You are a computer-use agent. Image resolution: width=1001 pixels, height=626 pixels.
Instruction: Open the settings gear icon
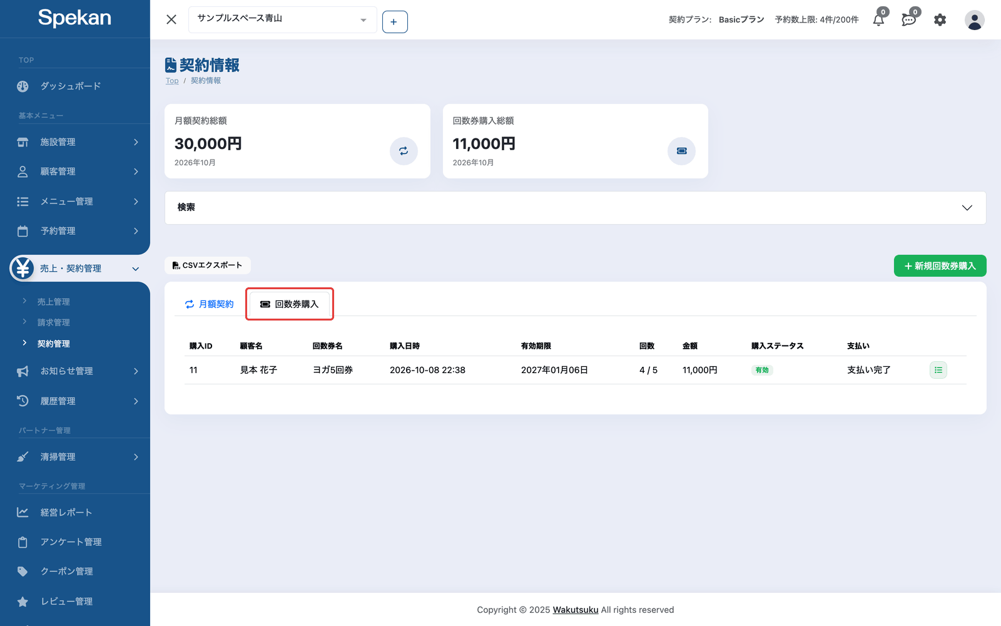(x=940, y=20)
